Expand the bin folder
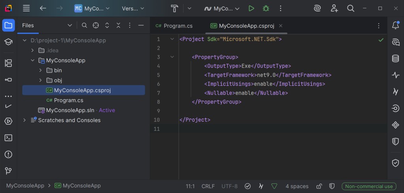The height and width of the screenshot is (193, 404). (41, 70)
